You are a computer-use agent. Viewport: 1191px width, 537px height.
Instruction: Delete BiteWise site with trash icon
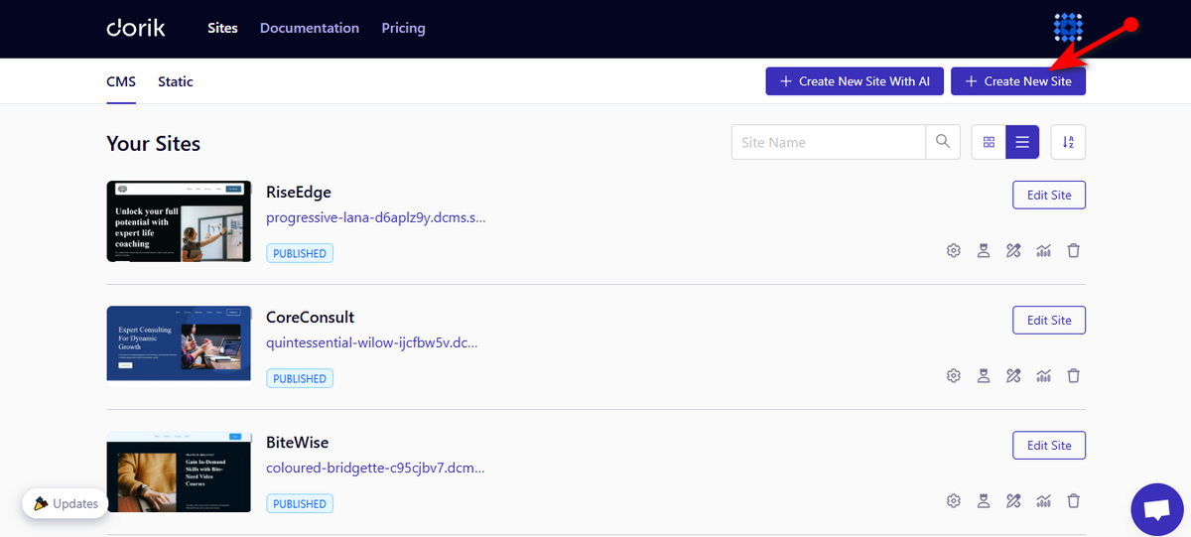(1073, 501)
